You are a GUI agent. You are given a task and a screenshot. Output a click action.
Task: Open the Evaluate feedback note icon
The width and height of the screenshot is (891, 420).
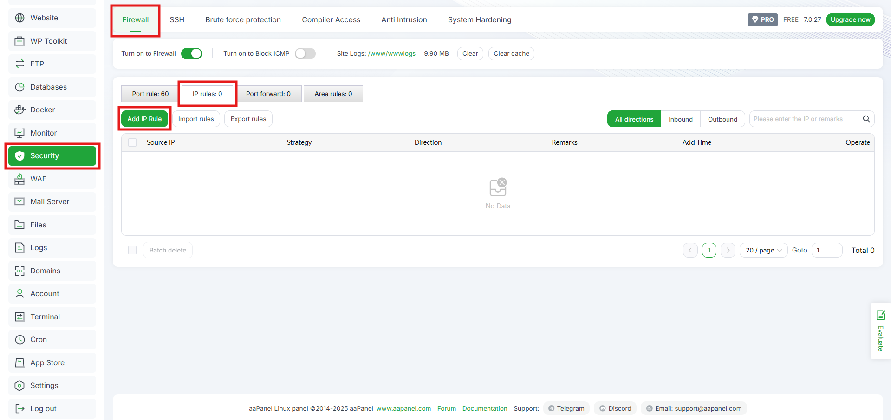pos(880,316)
